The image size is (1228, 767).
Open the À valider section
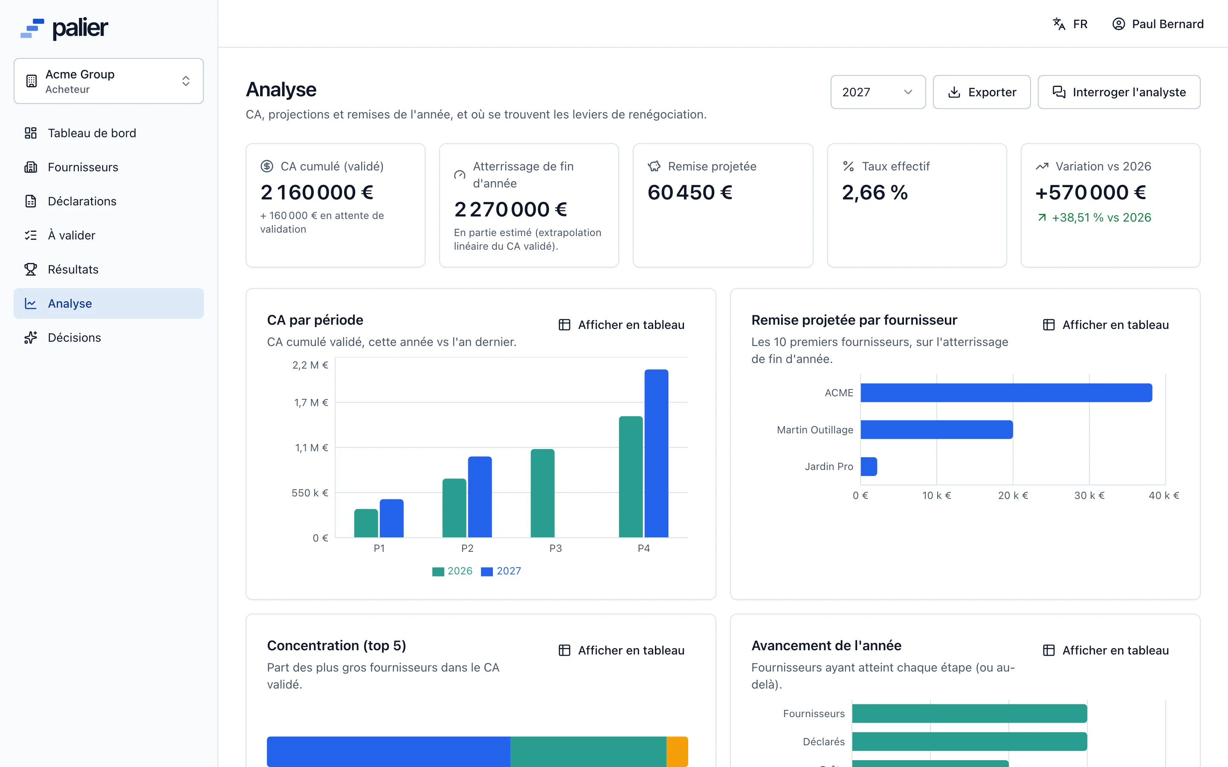(x=109, y=235)
